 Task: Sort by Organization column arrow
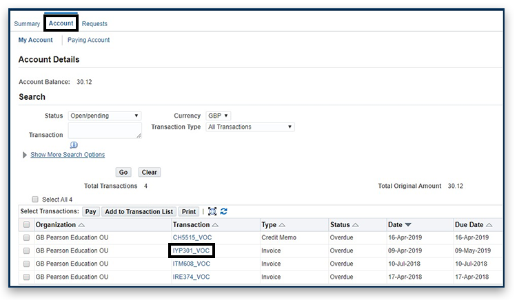click(82, 225)
